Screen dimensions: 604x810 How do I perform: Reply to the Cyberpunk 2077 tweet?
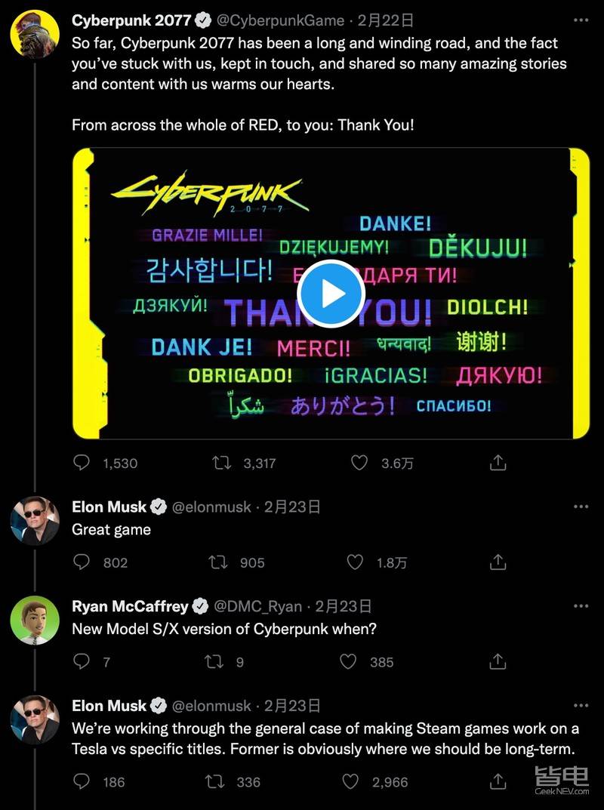82,462
